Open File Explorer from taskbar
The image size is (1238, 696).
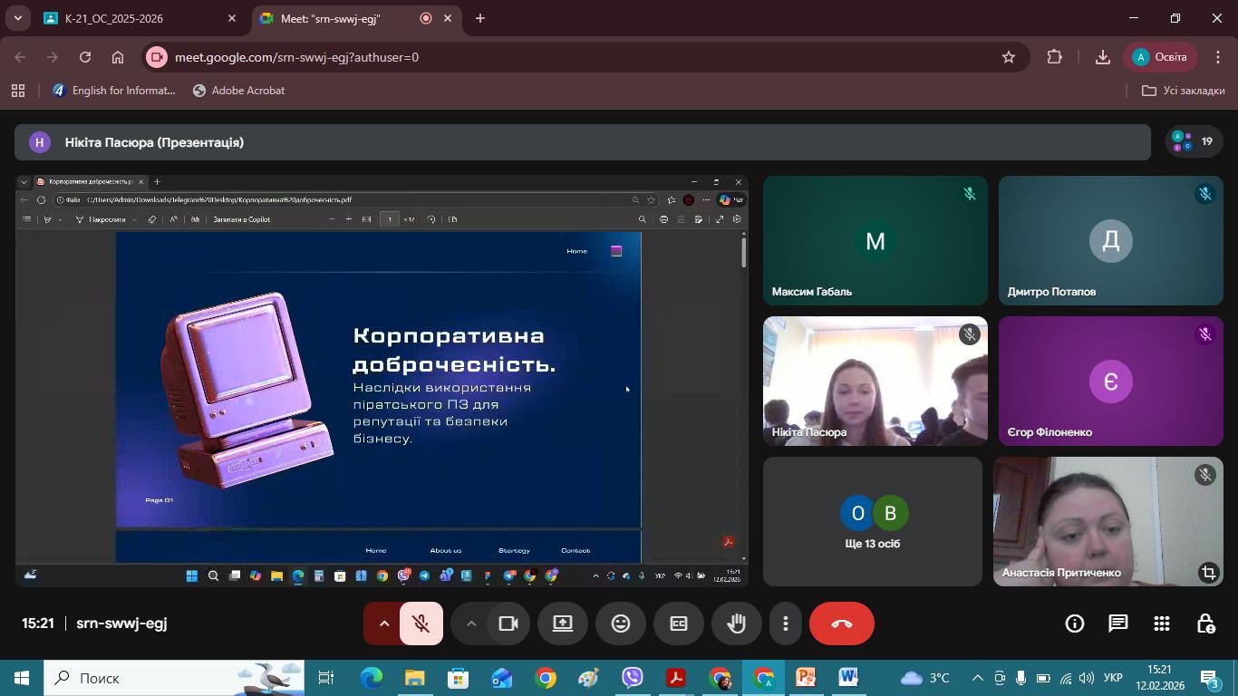pyautogui.click(x=414, y=678)
